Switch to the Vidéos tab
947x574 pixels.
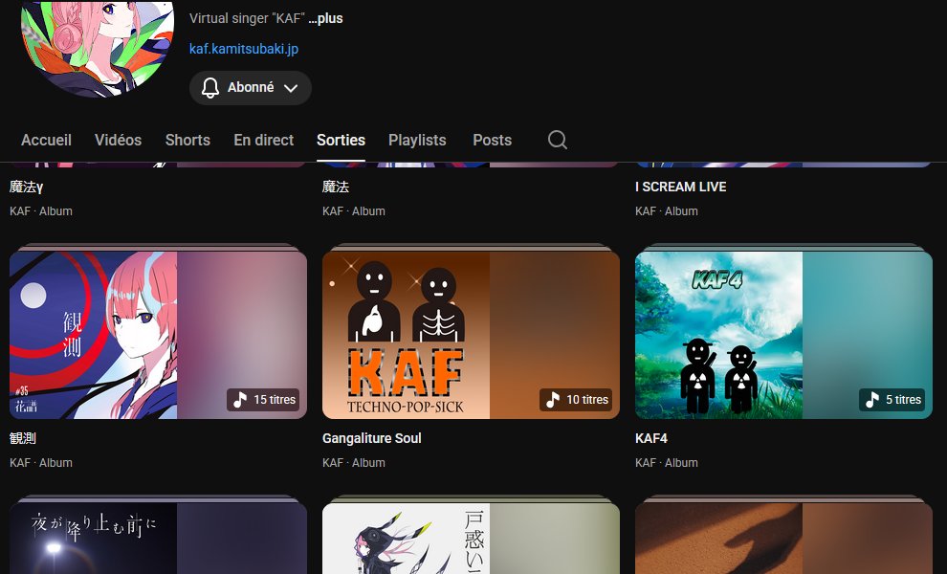118,141
